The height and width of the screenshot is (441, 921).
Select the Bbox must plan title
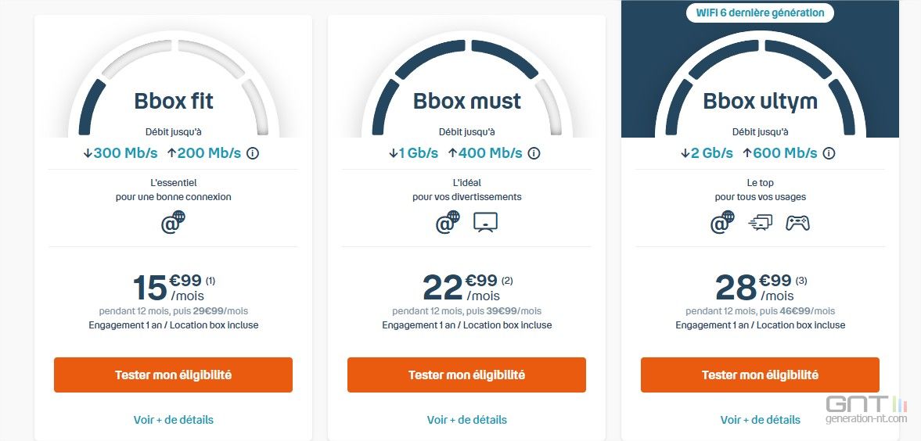(x=467, y=101)
